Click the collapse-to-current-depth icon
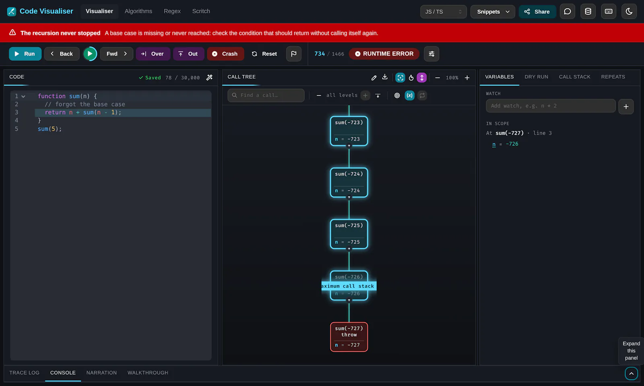644x386 pixels. (x=378, y=95)
